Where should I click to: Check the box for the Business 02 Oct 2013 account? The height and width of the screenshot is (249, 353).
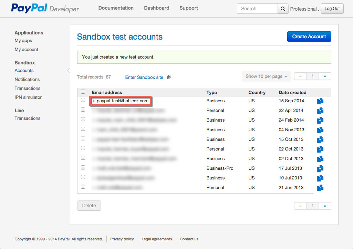coord(83,158)
